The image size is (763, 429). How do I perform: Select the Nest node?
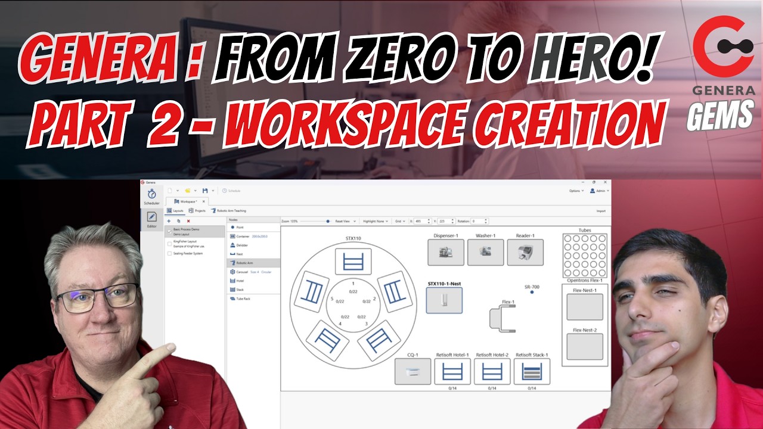(x=253, y=254)
